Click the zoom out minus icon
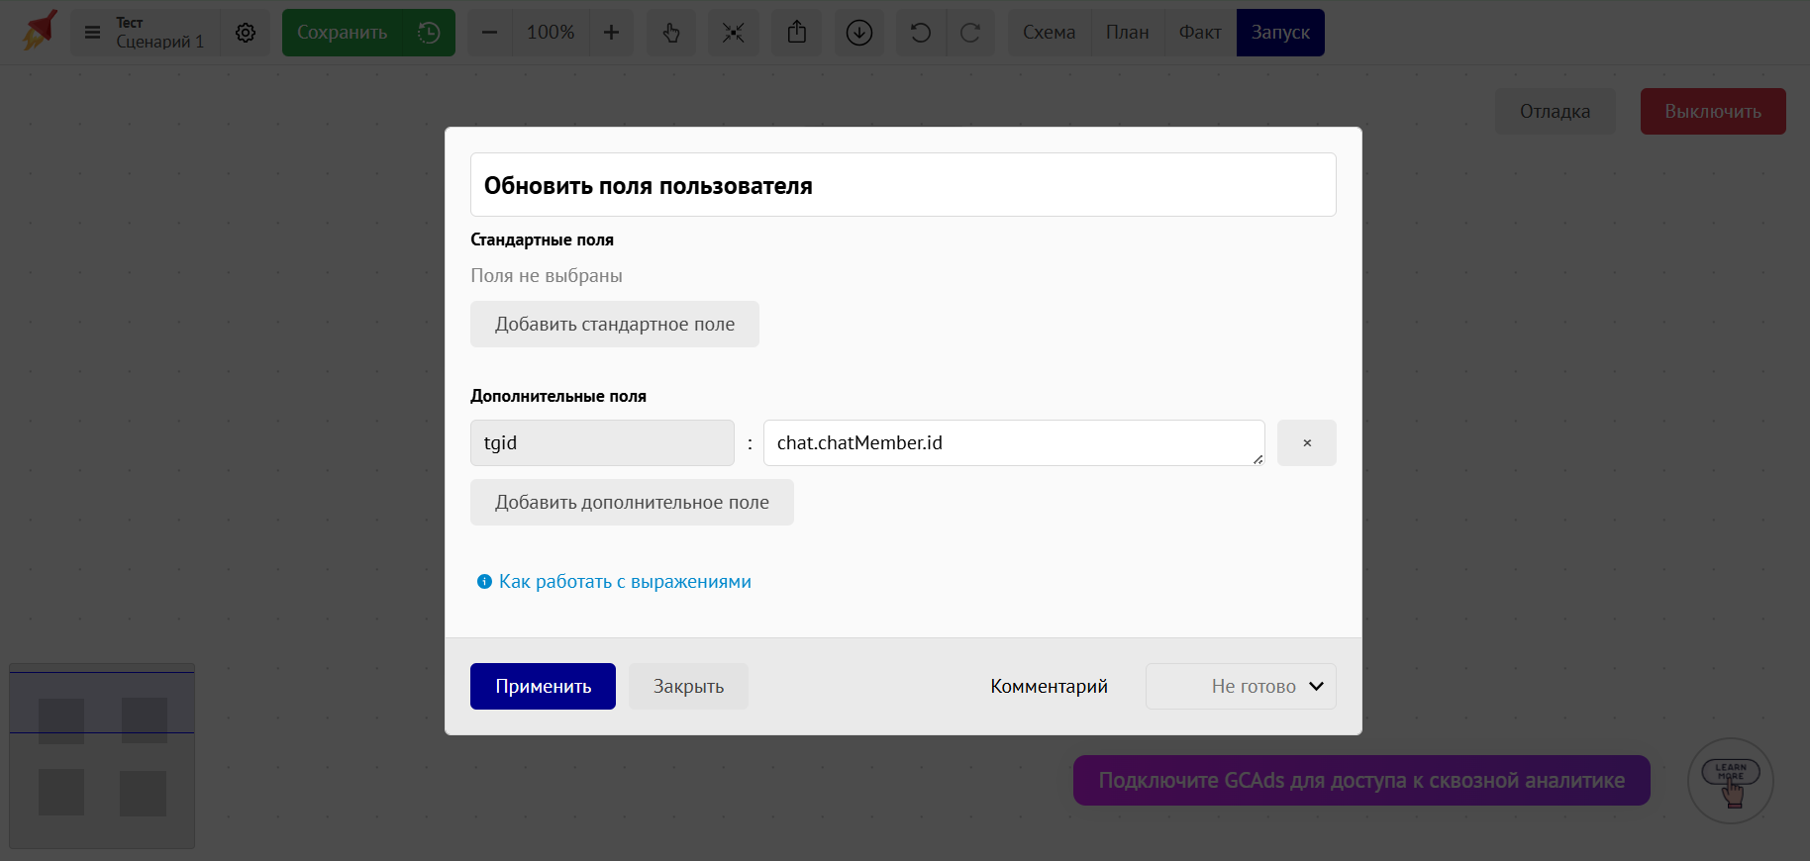 click(x=489, y=33)
